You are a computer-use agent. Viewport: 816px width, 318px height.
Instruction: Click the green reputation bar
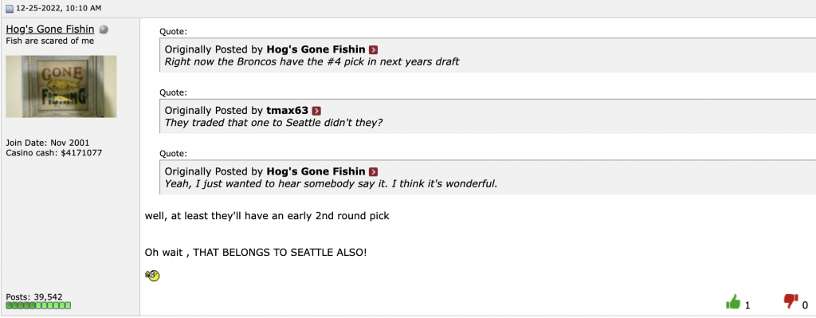coord(38,305)
